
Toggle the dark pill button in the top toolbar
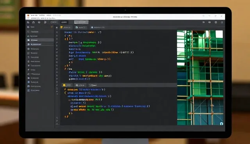[64, 22]
